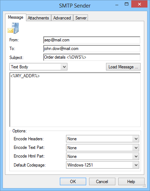The height and width of the screenshot is (191, 150).
Task: Maximize the SMTP Sender window
Action: point(127,4)
